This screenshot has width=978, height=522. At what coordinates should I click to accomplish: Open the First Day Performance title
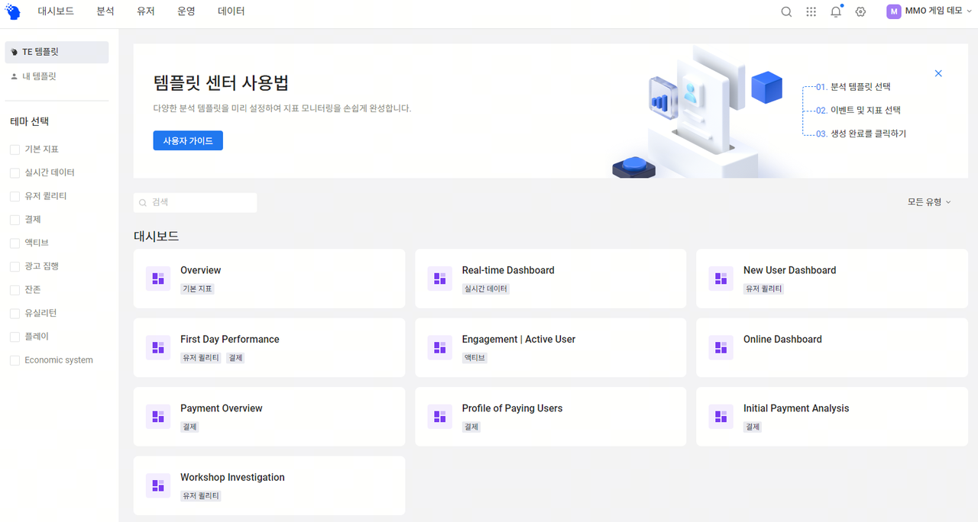[230, 339]
